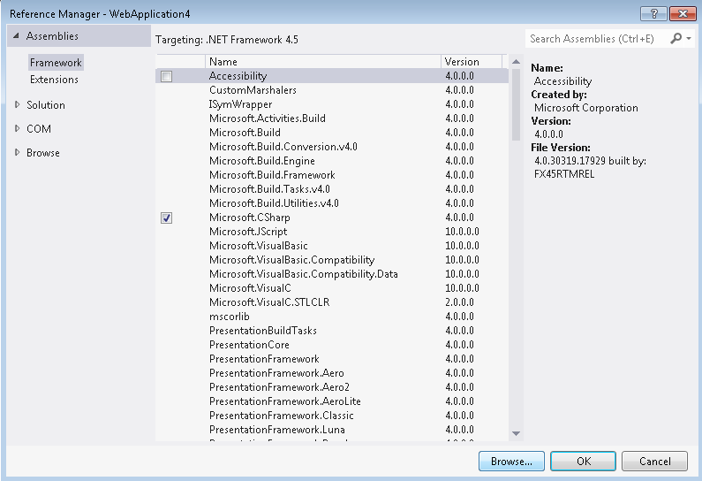The width and height of the screenshot is (702, 481).
Task: Expand the Browse section
Action: tap(18, 152)
